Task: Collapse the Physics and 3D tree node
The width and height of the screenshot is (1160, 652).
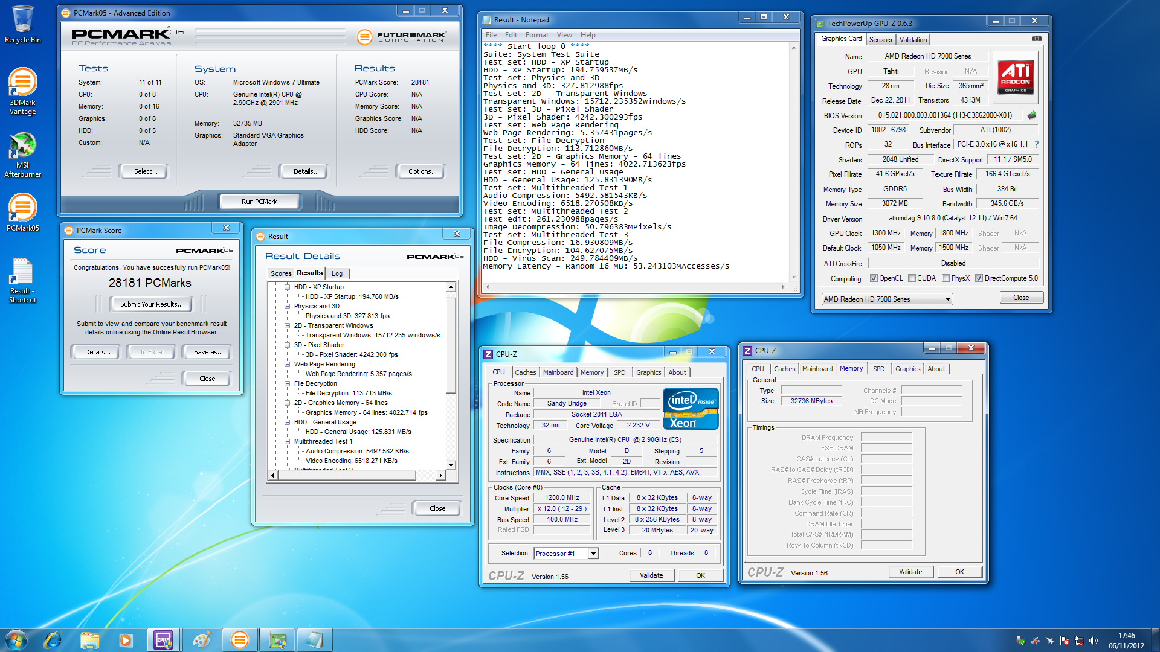Action: coord(288,307)
